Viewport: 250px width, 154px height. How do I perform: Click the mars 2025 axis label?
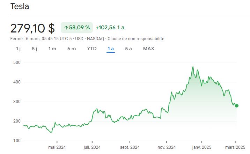pos(235,147)
